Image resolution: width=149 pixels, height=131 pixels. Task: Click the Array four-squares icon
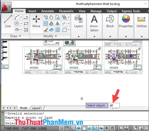[x=58, y=30]
